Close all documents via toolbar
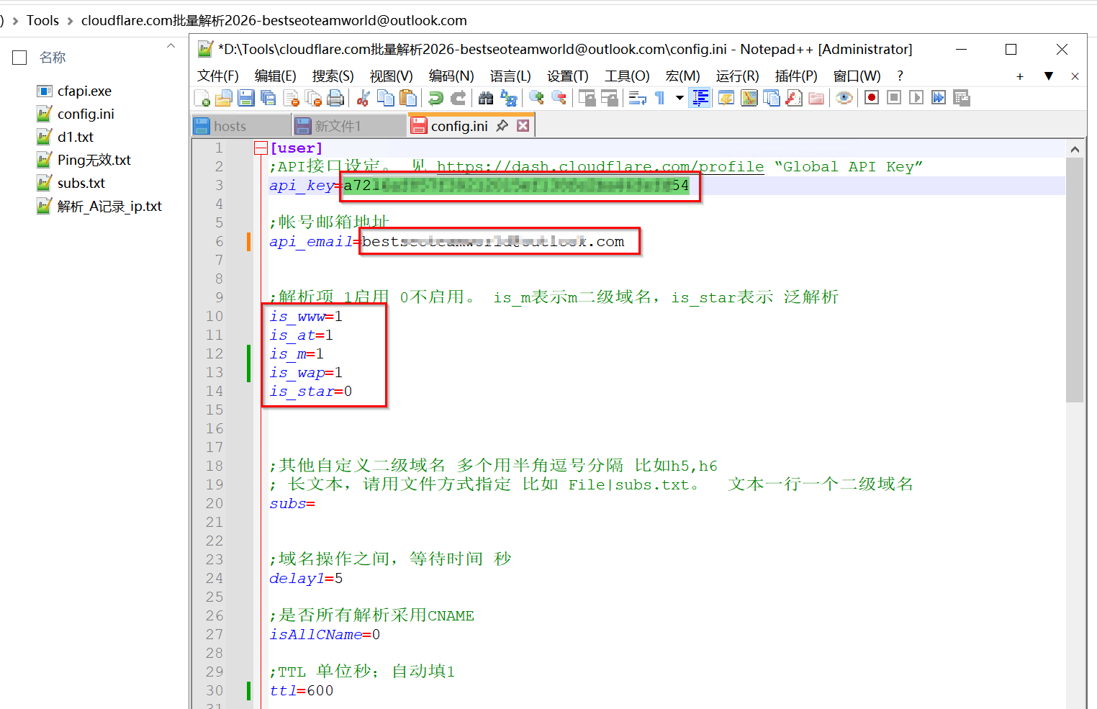Screen dimensions: 1097x709 313,98
